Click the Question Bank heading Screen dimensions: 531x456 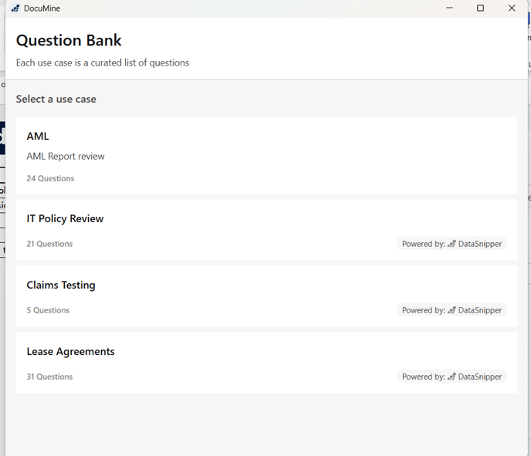pyautogui.click(x=69, y=41)
